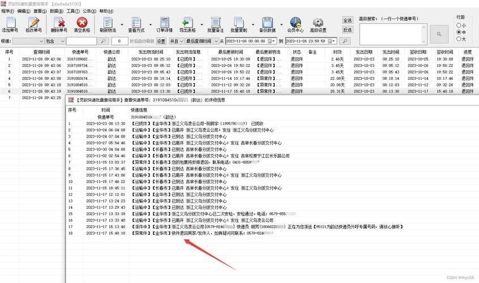This screenshot has width=479, height=283.
Task: Click the 签收日期 column header
Action: point(418,52)
